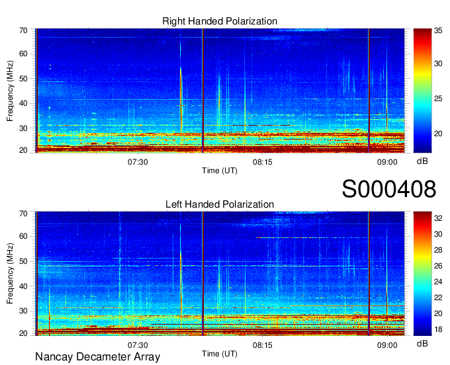Click the 09:00 tick under the top spectrogram
The height and width of the screenshot is (365, 450).
tap(387, 162)
